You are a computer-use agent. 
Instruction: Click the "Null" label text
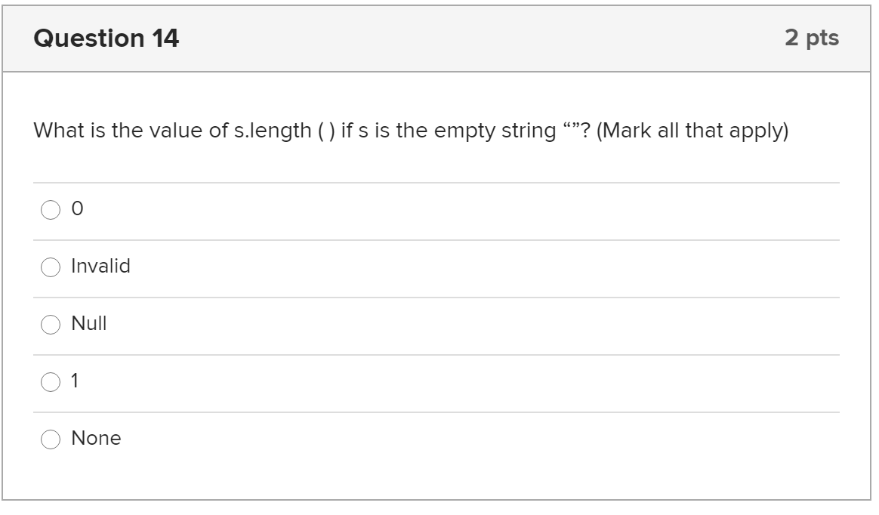(x=88, y=323)
